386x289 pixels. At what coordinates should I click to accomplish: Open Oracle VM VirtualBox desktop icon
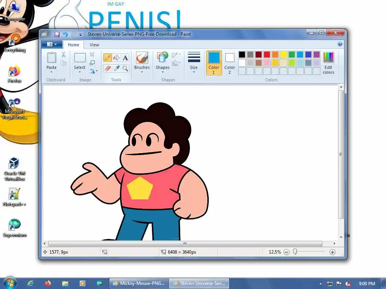pos(15,169)
